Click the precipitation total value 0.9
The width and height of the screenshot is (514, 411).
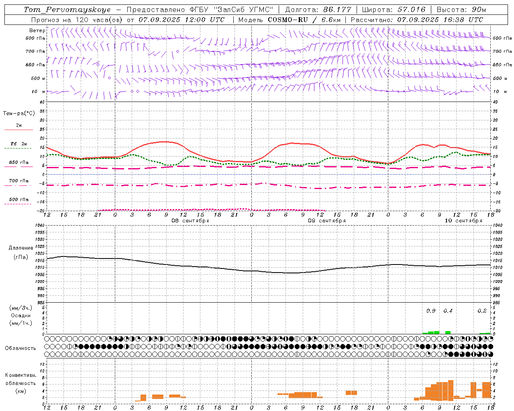click(x=431, y=311)
